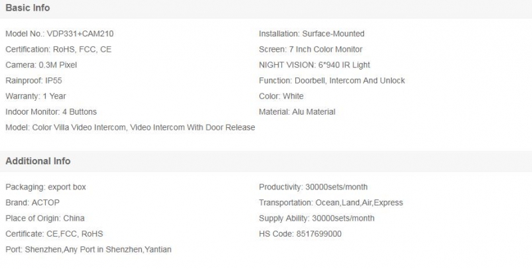Click the Function Doorbell, Intercom And Unlock entry
Viewport: 532px width, 269px height.
click(332, 81)
